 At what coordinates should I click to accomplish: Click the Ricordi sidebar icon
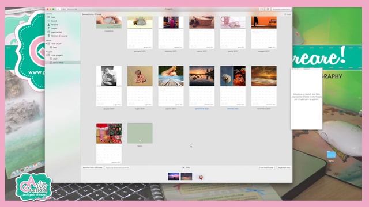click(48, 21)
